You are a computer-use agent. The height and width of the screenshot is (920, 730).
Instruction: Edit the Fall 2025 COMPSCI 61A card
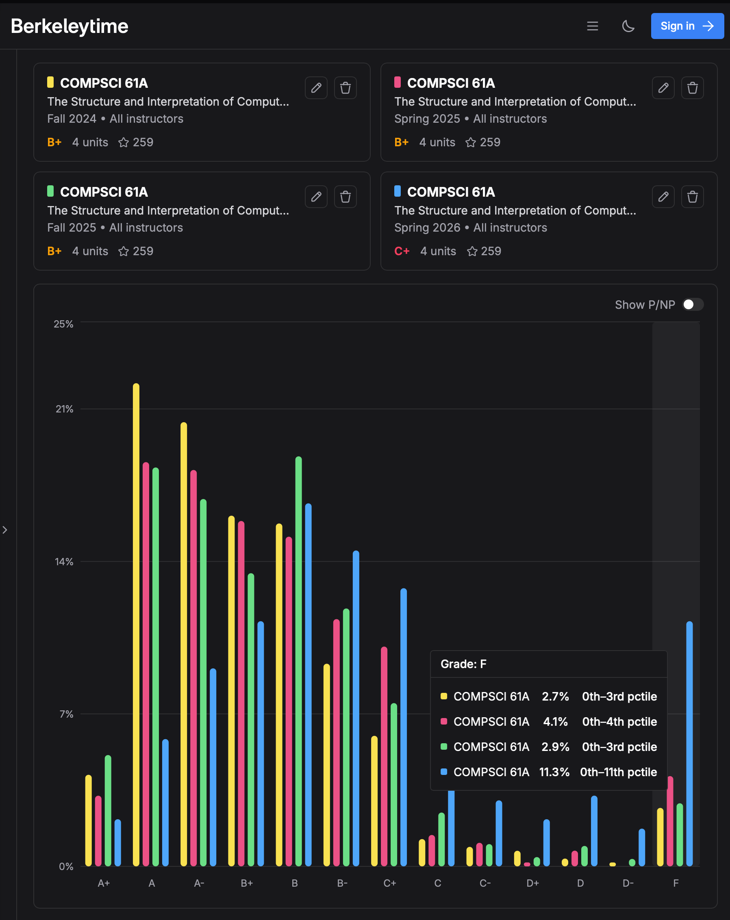pyautogui.click(x=316, y=197)
